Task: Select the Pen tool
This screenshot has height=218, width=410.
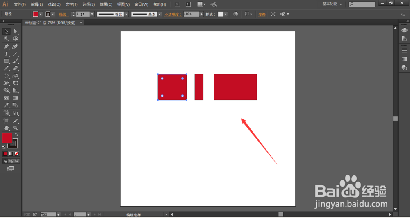Action: [6, 46]
